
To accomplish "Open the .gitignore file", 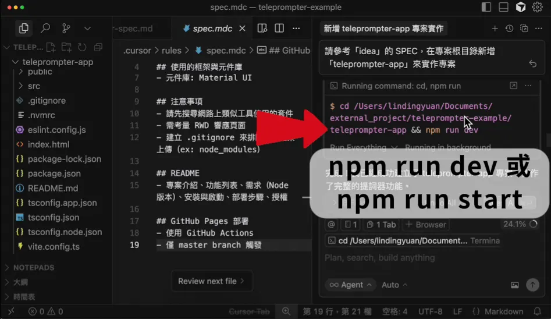I will [47, 101].
